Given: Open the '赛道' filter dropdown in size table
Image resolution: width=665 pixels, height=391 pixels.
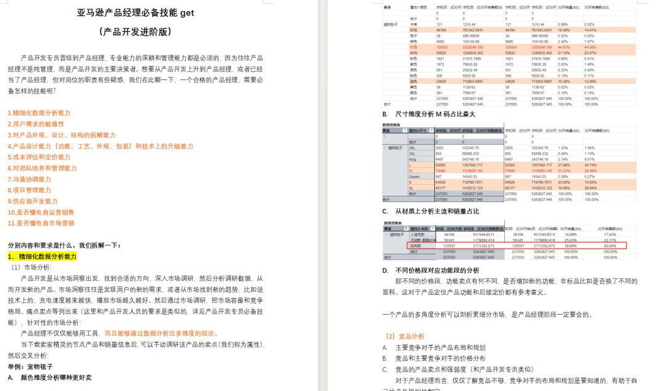Looking at the screenshot, I should coord(405,131).
